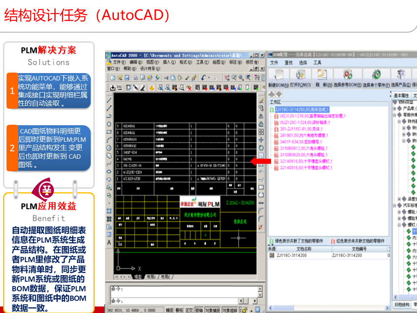Toggle 对象捕捉 object snap in status bar
The image size is (417, 313).
(213, 310)
